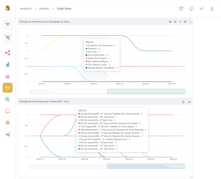
Task: Click the swap arrows icon in header
Action: tap(202, 9)
